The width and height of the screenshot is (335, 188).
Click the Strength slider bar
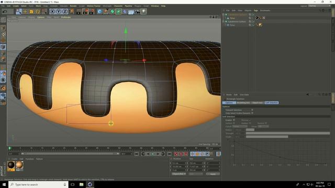(288, 133)
